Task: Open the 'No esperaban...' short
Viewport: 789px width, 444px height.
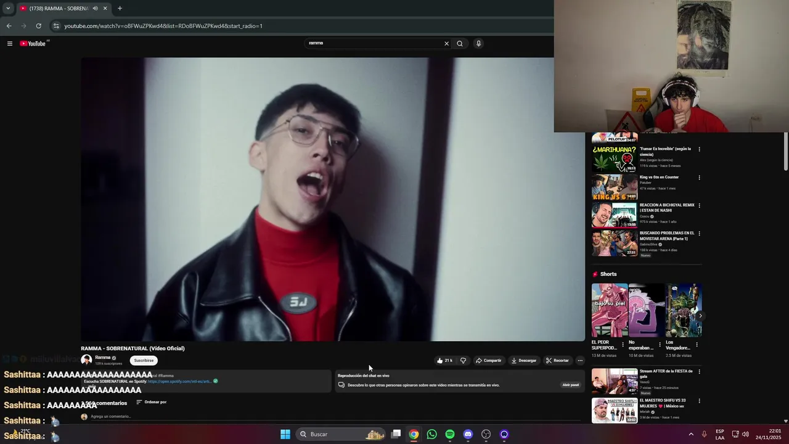Action: pos(647,310)
